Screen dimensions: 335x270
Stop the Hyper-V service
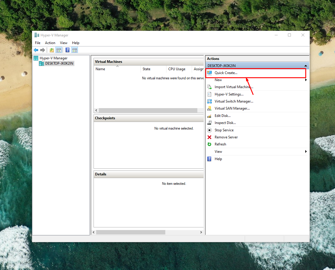click(224, 130)
